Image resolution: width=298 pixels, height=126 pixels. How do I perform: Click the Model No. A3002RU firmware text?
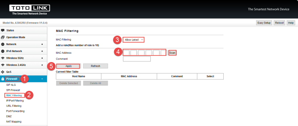(x=25, y=23)
